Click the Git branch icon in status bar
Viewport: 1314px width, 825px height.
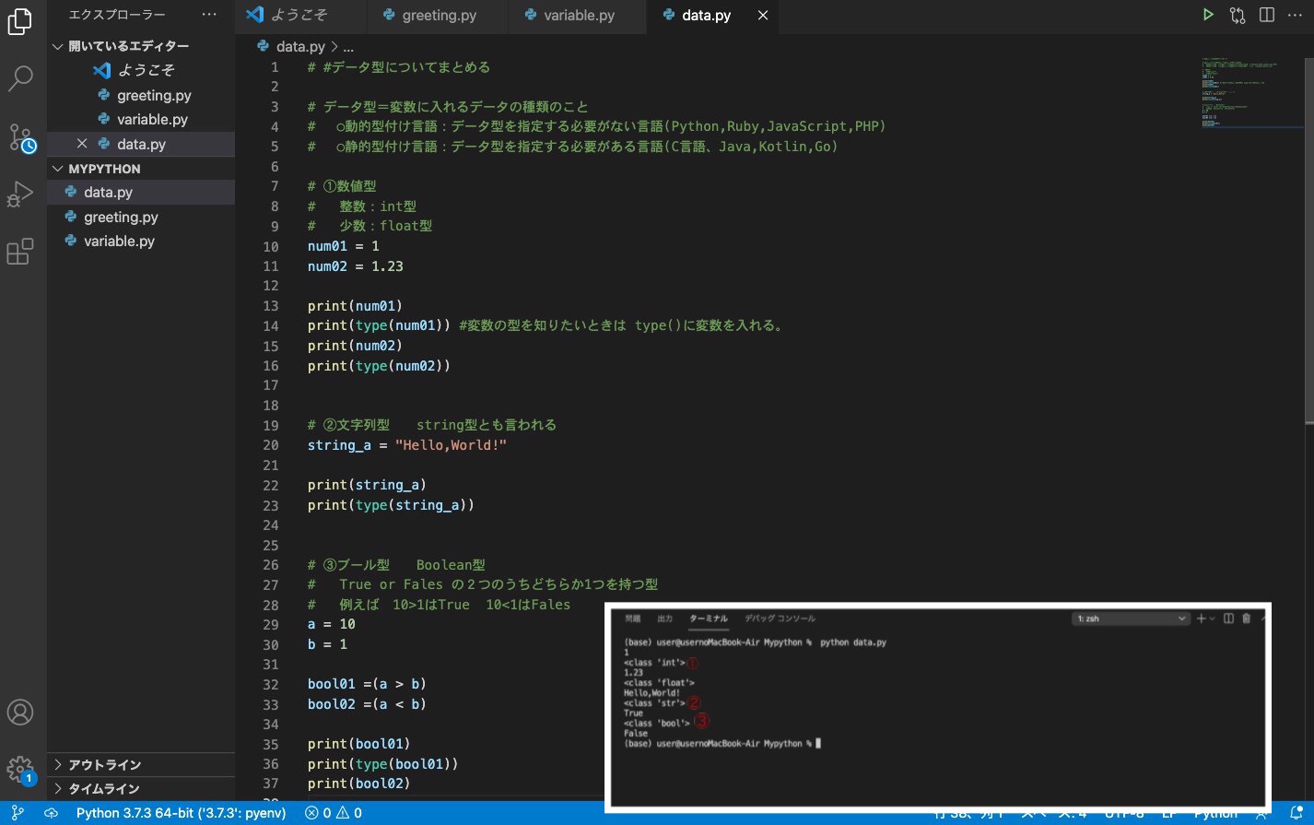click(x=18, y=813)
